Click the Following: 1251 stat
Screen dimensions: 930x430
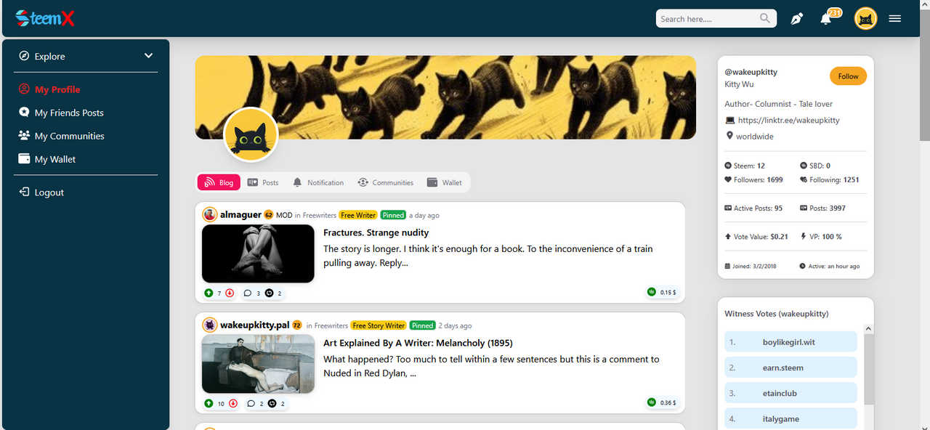829,179
